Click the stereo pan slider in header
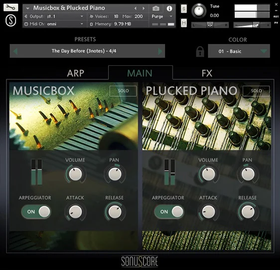This screenshot has height=270, width=280. 210,25
